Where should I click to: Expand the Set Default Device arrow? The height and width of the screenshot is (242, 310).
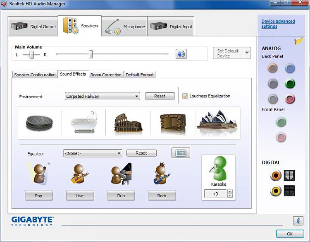tap(247, 53)
